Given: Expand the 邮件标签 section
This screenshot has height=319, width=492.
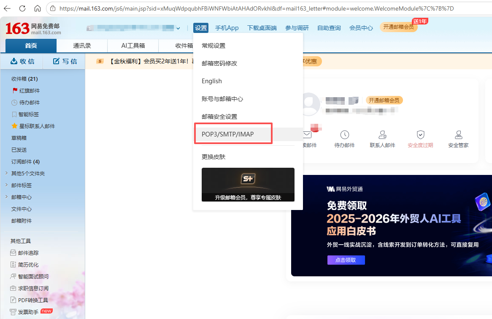Looking at the screenshot, I should [6, 185].
